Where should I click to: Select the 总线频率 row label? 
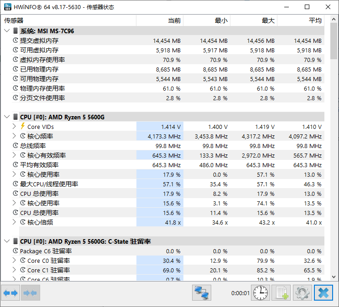pos(33,146)
